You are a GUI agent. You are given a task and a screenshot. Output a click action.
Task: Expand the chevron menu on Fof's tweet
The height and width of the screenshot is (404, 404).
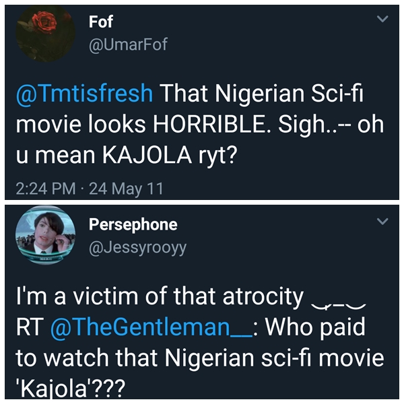[x=383, y=20]
